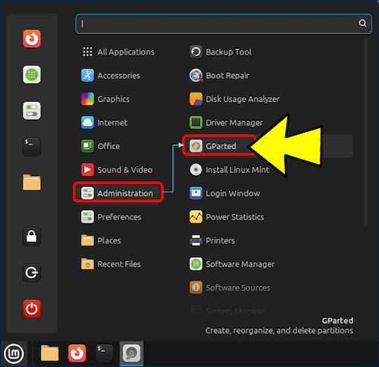
Task: Click in the menu search field
Action: [224, 24]
